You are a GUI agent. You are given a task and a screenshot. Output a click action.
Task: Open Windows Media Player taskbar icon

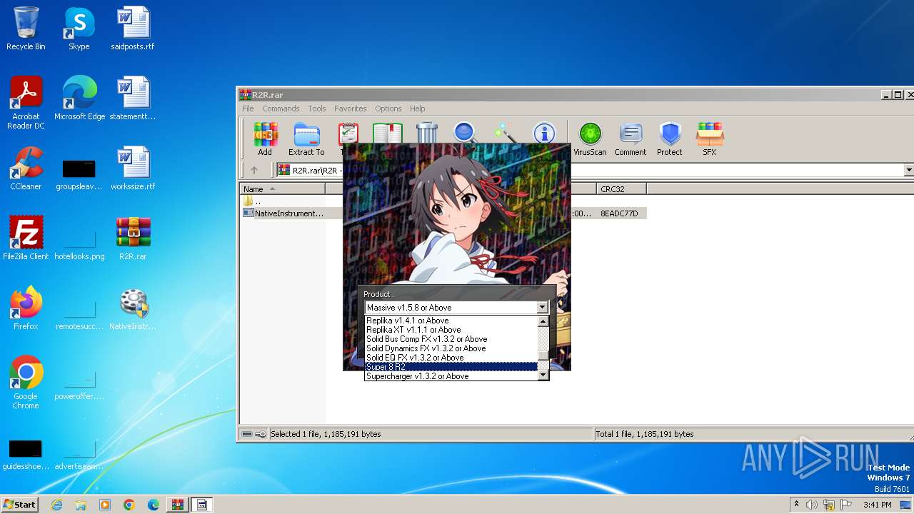point(105,505)
